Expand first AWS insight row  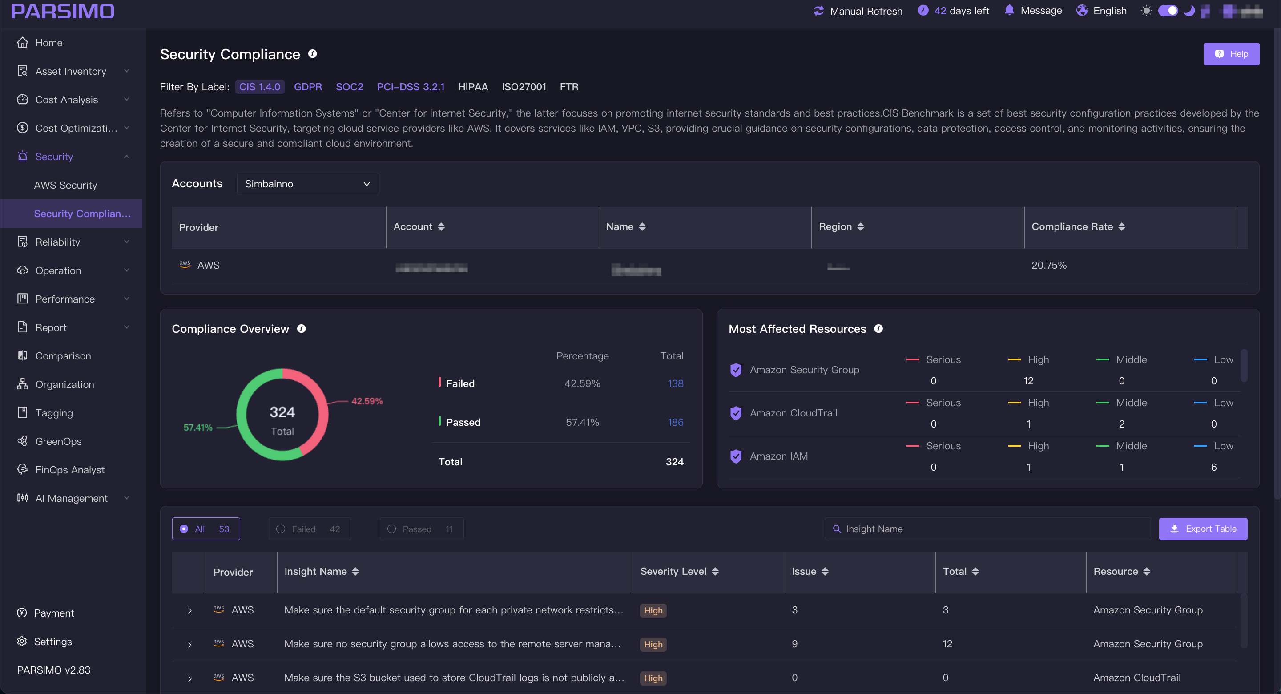pyautogui.click(x=189, y=610)
